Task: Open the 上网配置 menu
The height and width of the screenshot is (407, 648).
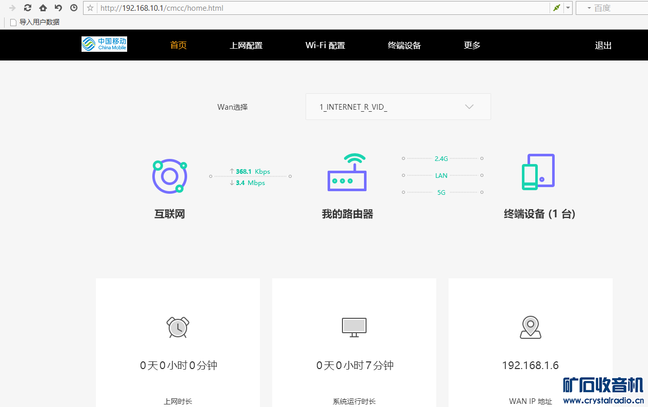Action: [246, 45]
